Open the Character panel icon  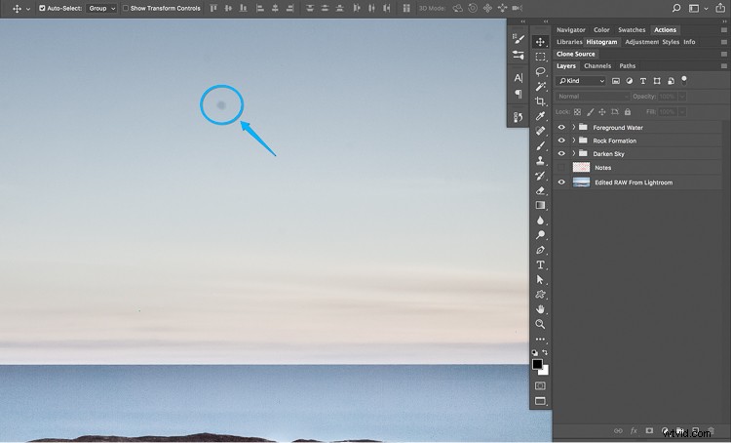pos(518,78)
